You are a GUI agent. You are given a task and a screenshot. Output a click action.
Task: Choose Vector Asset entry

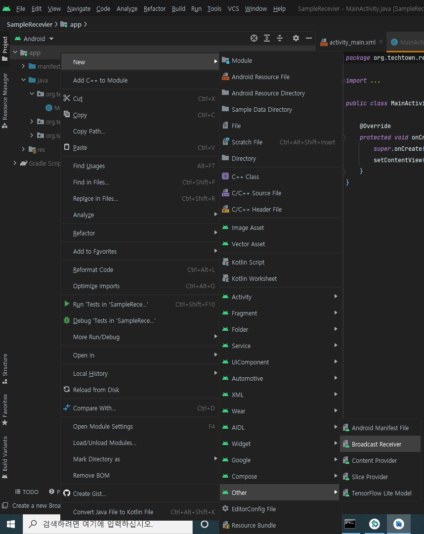[x=280, y=244]
